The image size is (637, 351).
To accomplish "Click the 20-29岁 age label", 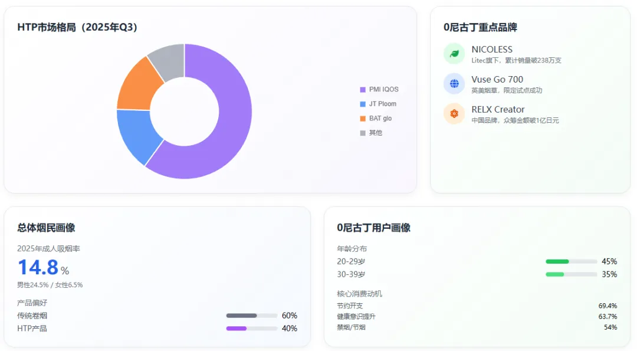I will point(351,261).
